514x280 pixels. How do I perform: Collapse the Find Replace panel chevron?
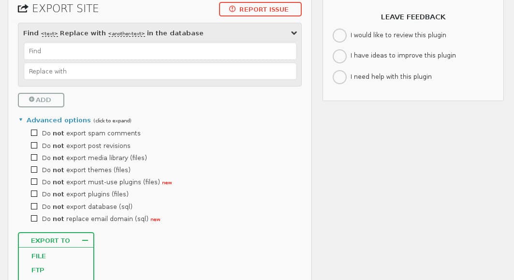pos(294,33)
